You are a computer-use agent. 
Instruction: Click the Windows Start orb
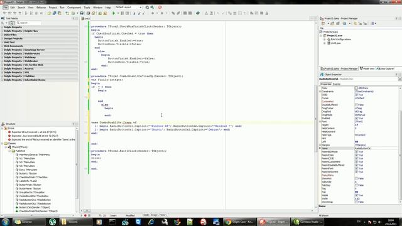click(x=6, y=222)
